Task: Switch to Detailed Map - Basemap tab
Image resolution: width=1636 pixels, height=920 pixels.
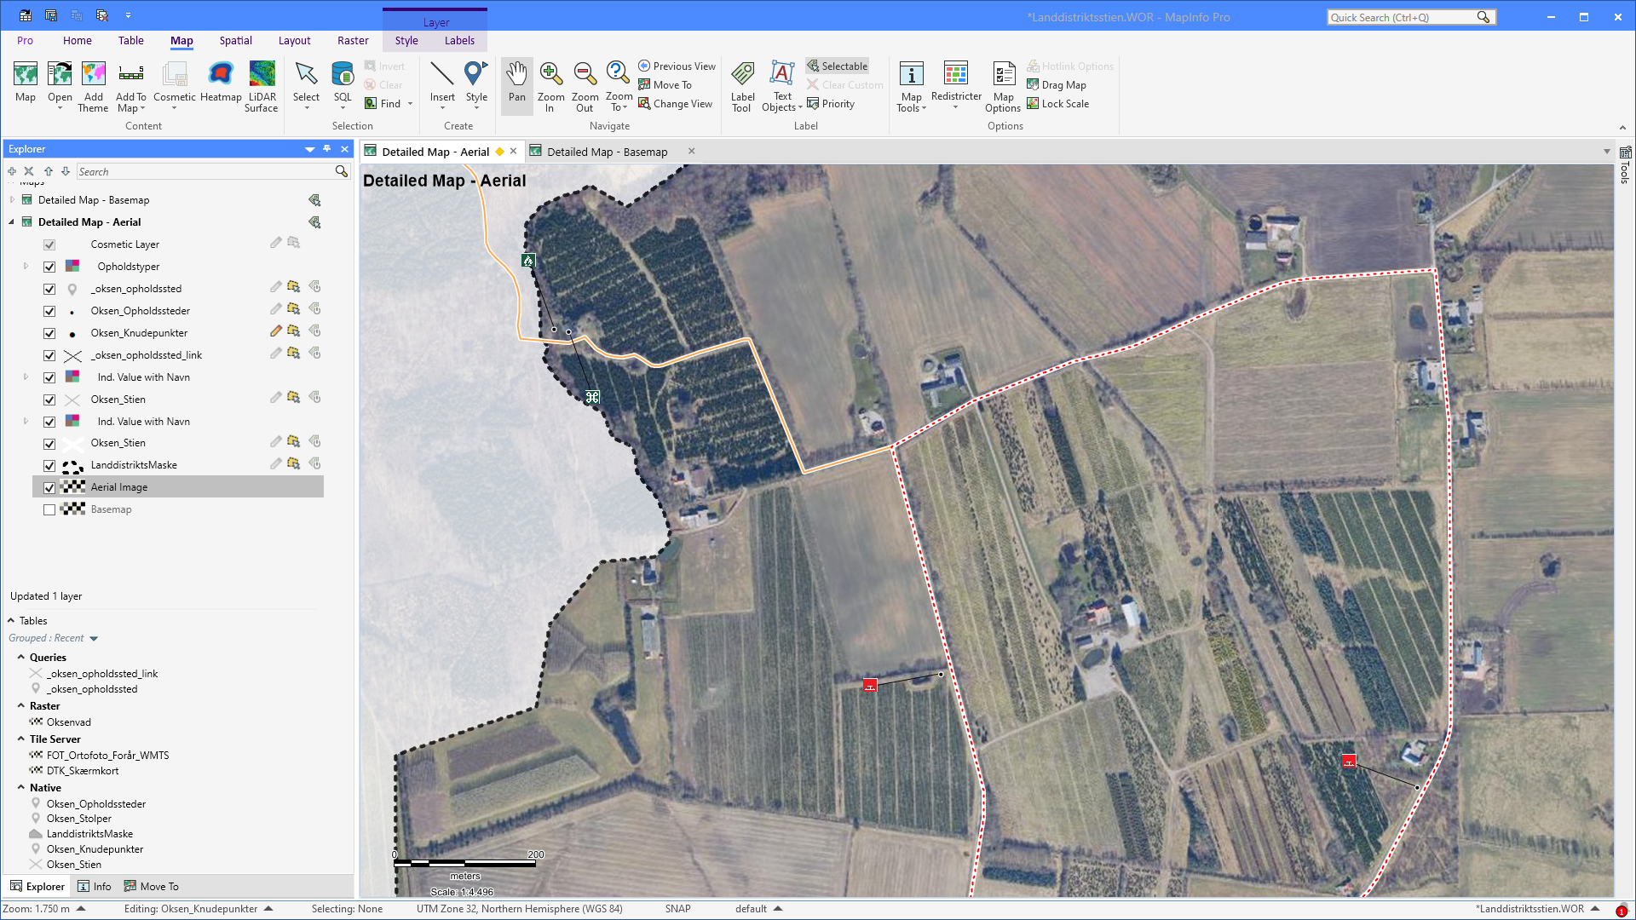Action: (x=607, y=152)
